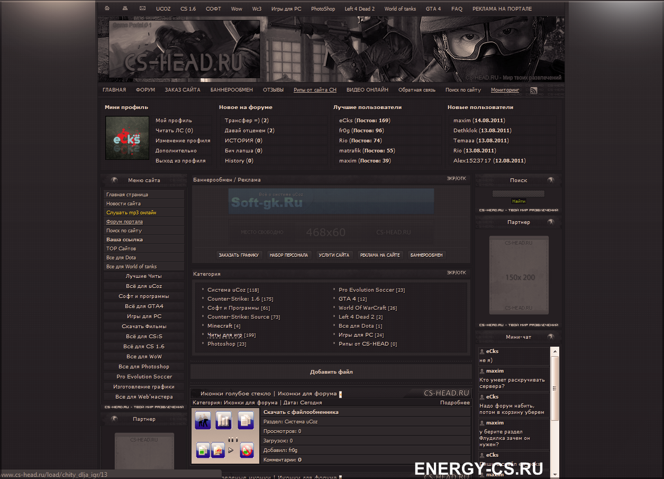Open Лучшие Читы sidebar item
Viewport: 664px width, 479px height.
click(144, 276)
